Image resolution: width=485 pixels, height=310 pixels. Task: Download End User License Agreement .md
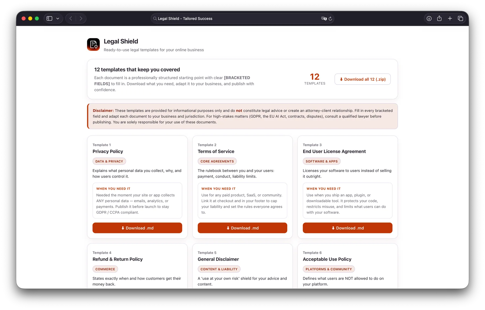348,228
